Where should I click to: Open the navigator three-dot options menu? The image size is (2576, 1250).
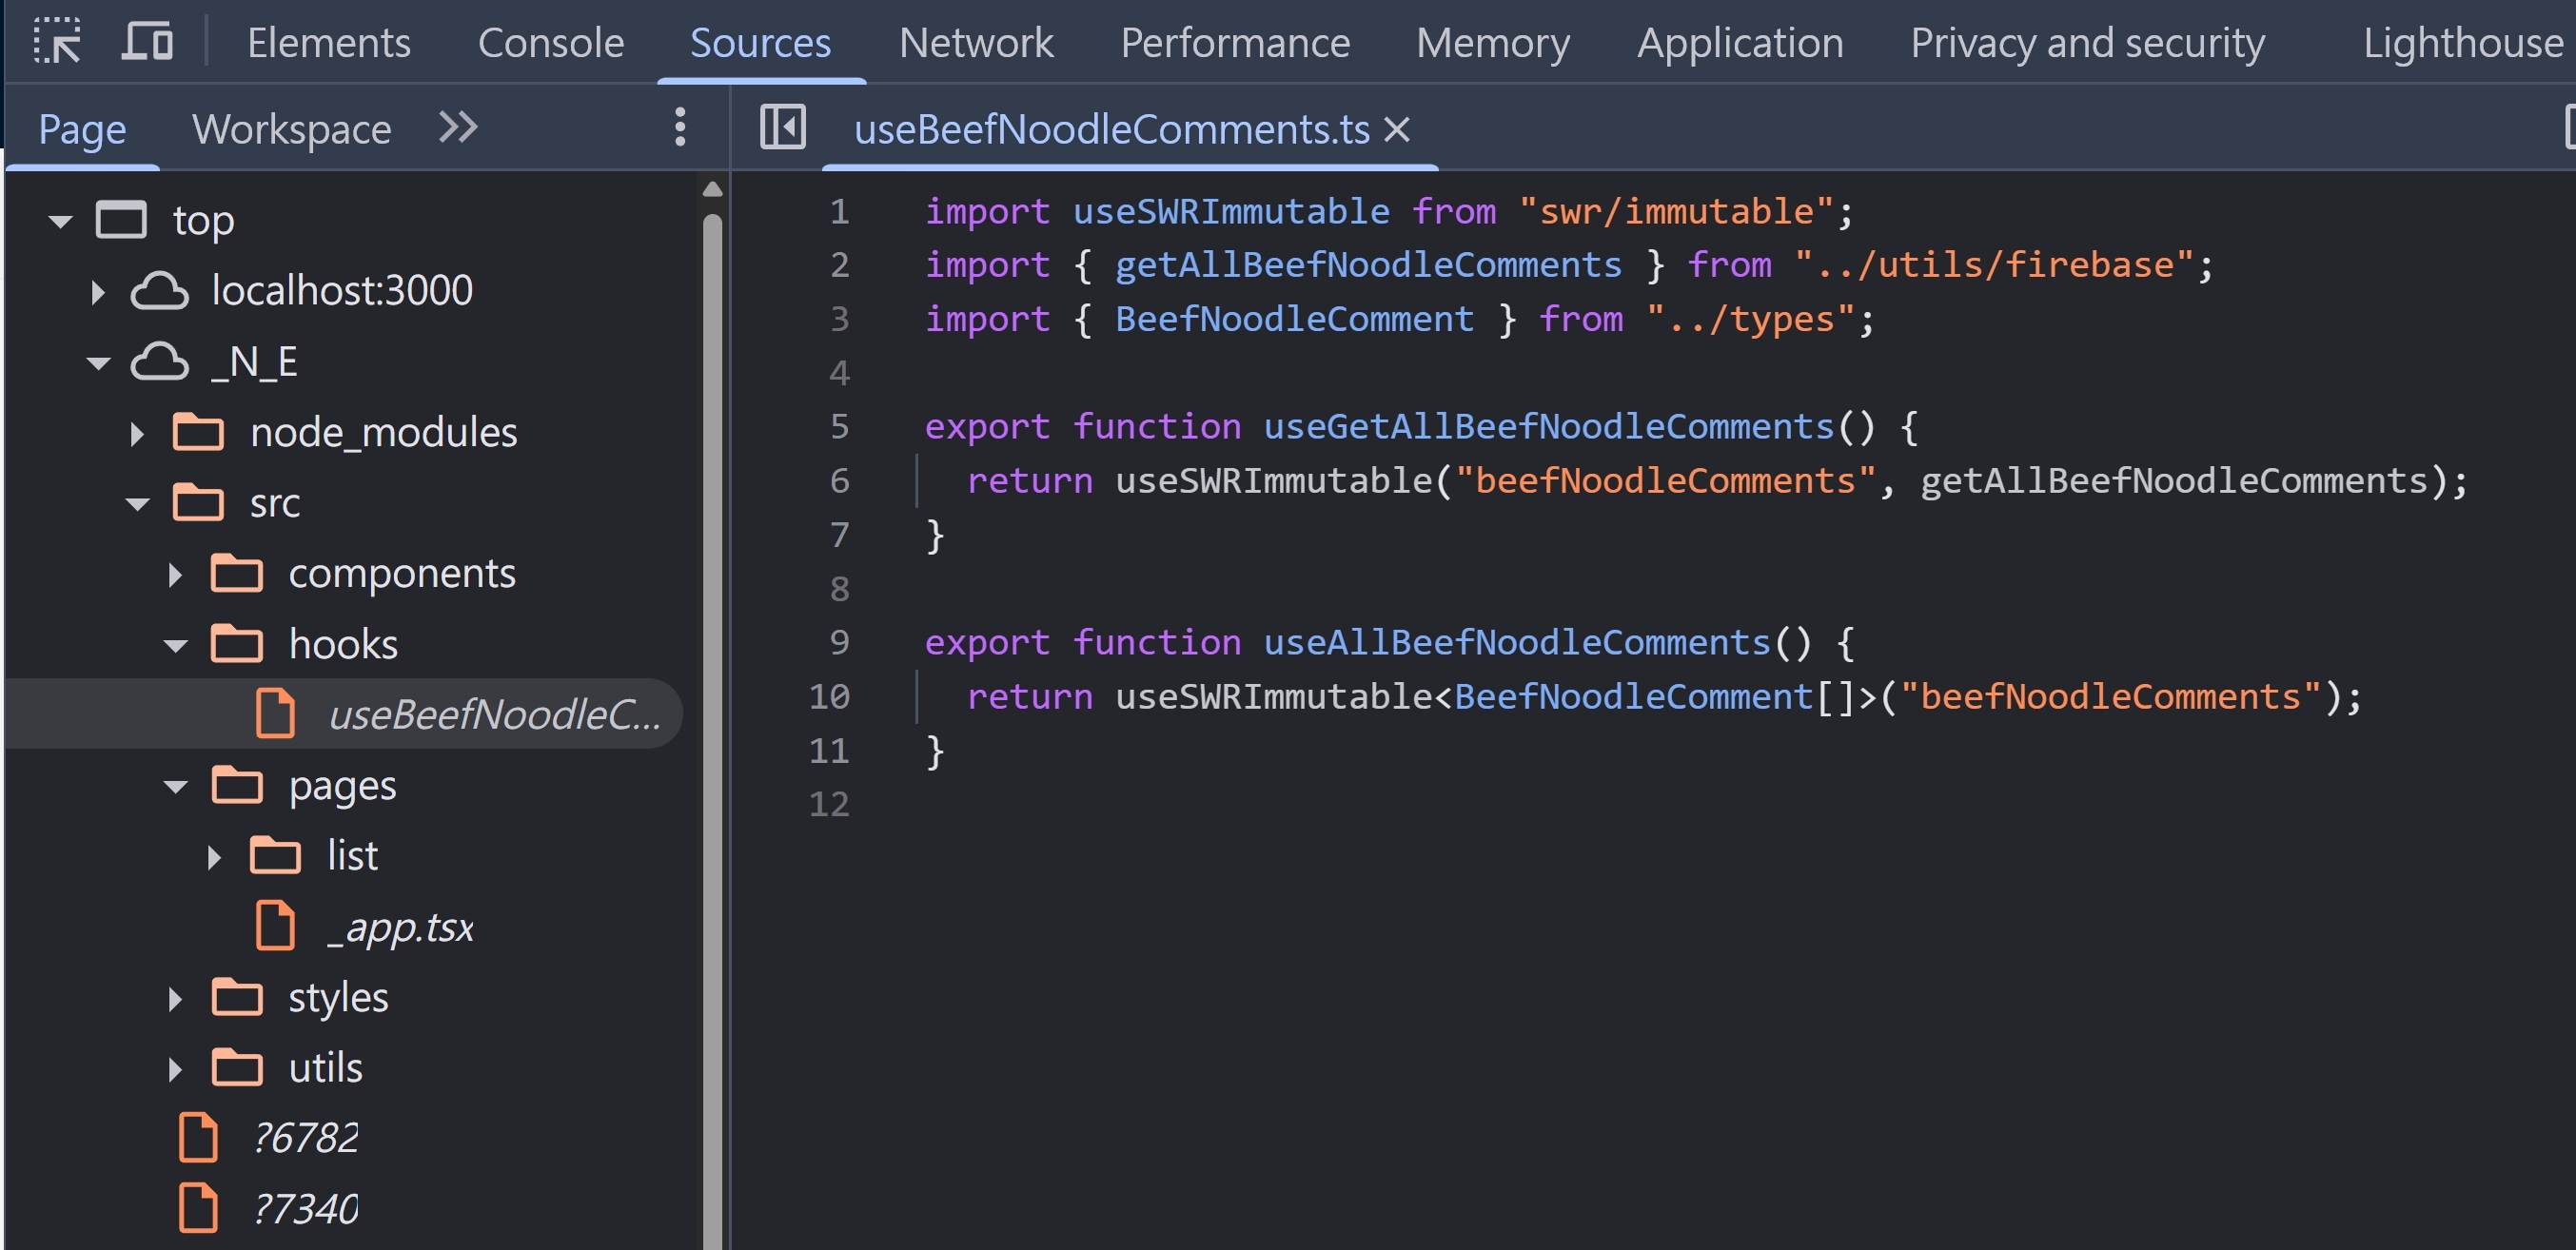[x=680, y=127]
